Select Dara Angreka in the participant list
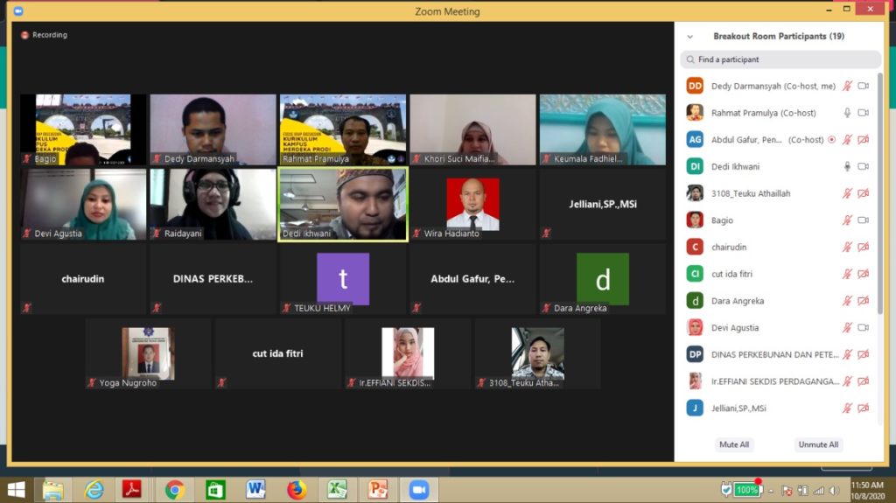This screenshot has width=896, height=503. 737,301
